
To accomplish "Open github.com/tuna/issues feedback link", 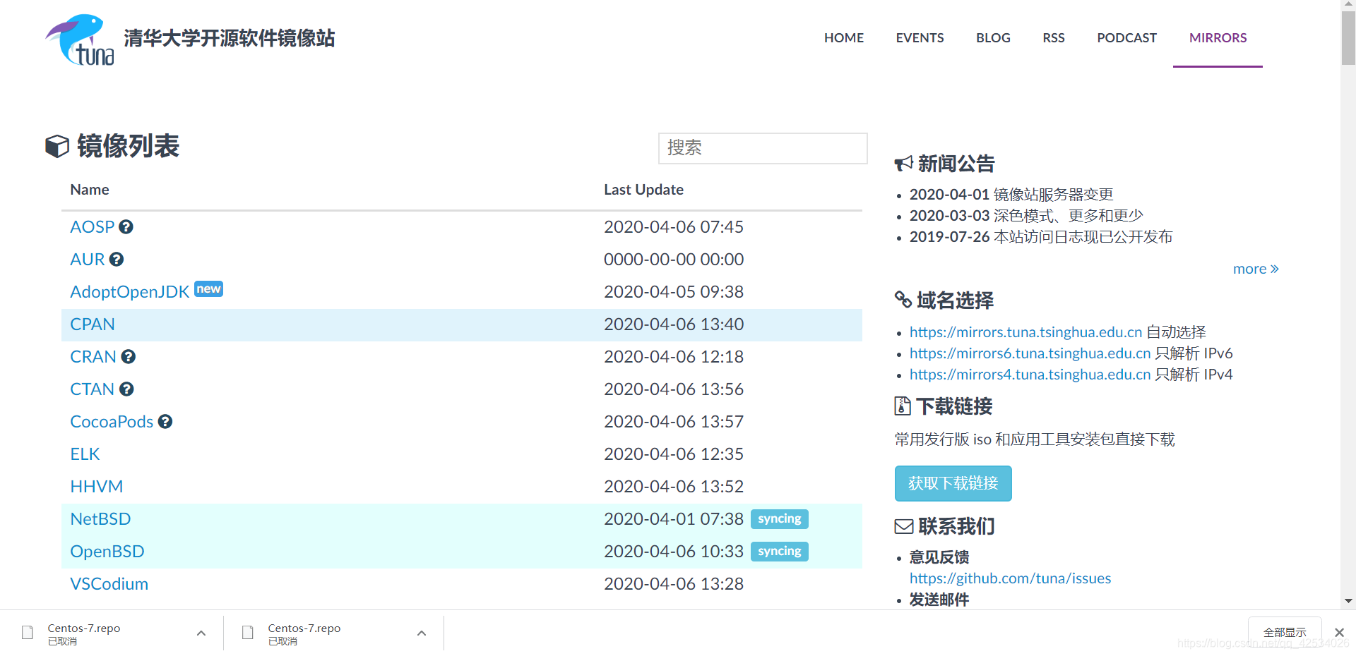I will pos(1010,578).
